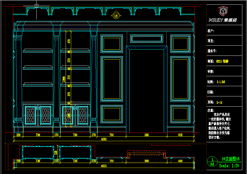This screenshot has height=174, width=247.
Task: Select the 审核: label
Action: (x=211, y=72)
